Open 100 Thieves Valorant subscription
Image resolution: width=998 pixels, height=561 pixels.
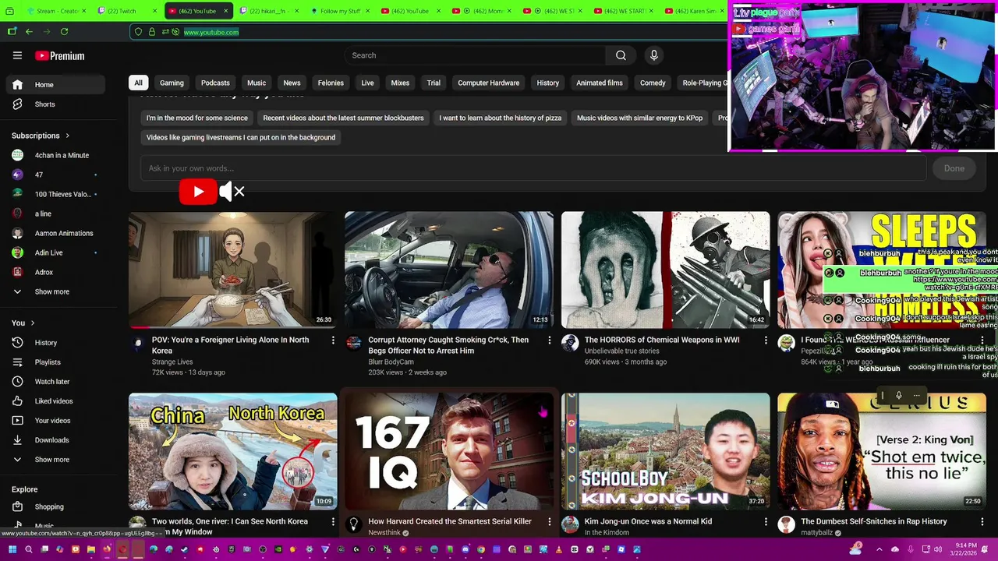pyautogui.click(x=55, y=194)
